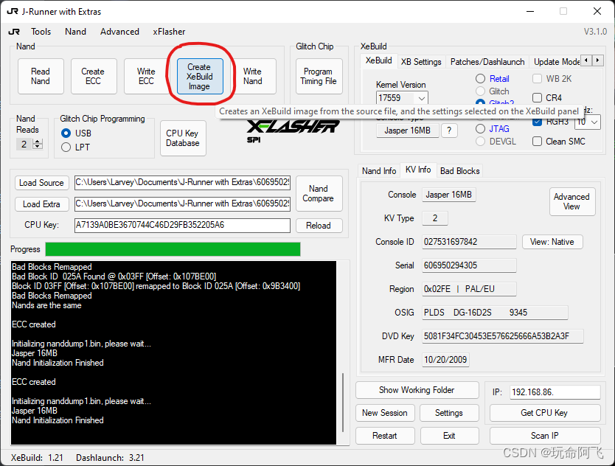Select the Glitch image type
Viewport: 615px width, 466px height.
point(481,91)
